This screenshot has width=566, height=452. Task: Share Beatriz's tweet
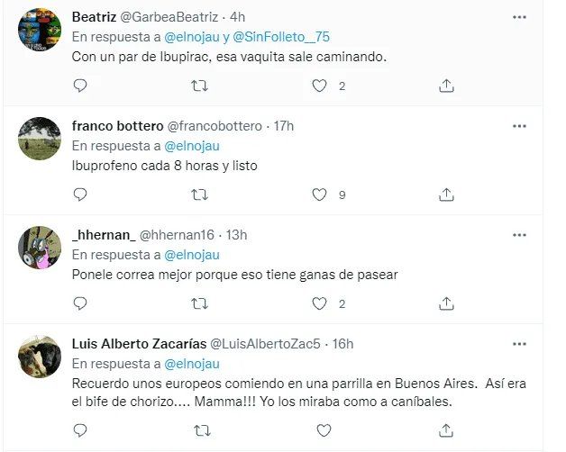click(445, 86)
